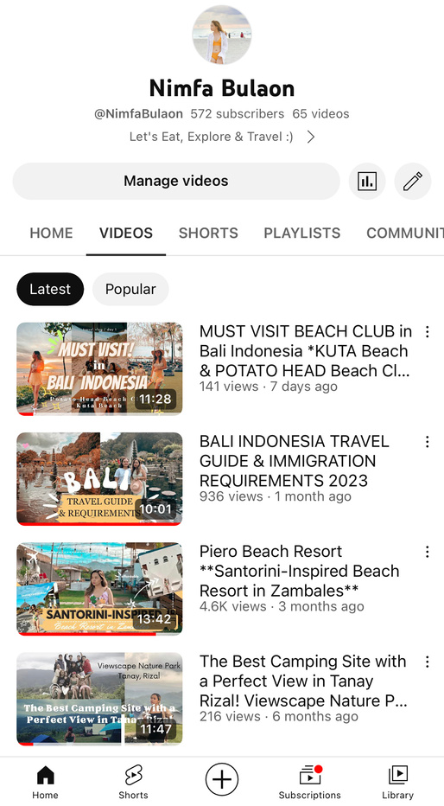444x806 pixels.
Task: Tap the plus create button
Action: (x=222, y=779)
